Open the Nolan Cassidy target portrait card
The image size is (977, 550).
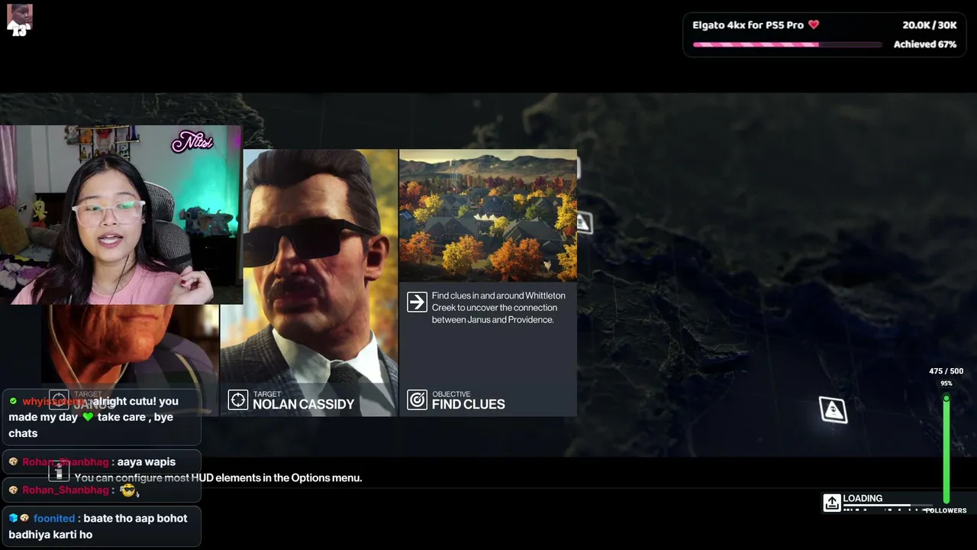point(309,283)
